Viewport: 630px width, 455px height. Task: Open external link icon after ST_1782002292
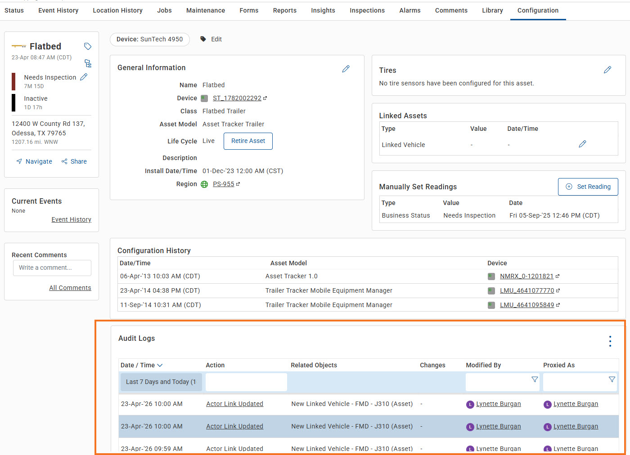pyautogui.click(x=265, y=98)
